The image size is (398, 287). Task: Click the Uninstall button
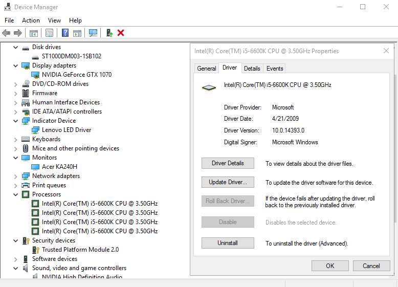(228, 243)
